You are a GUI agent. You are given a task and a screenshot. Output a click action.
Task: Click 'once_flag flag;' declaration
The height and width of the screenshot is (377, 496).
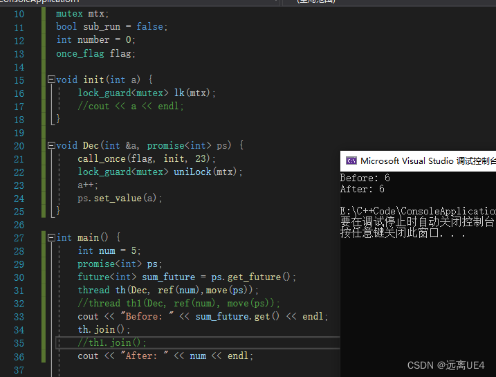pos(95,53)
